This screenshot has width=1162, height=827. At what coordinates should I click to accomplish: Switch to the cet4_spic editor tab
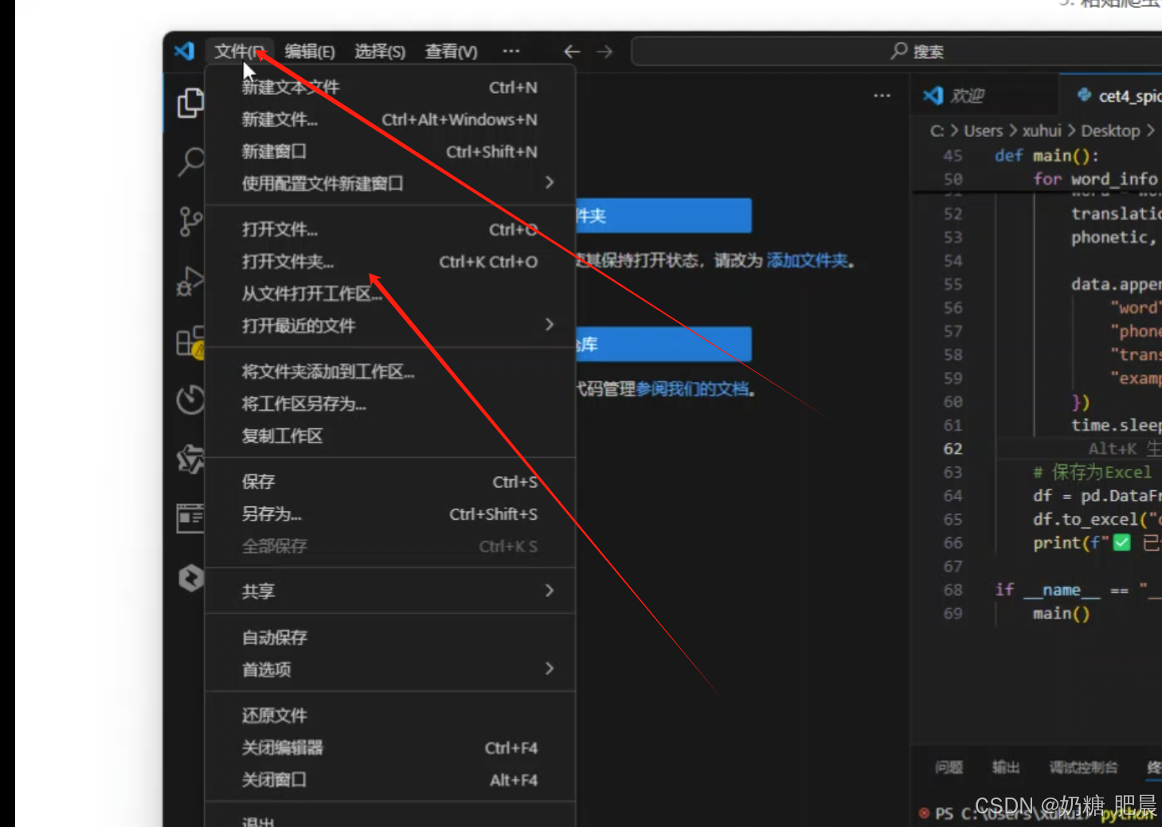pyautogui.click(x=1111, y=96)
